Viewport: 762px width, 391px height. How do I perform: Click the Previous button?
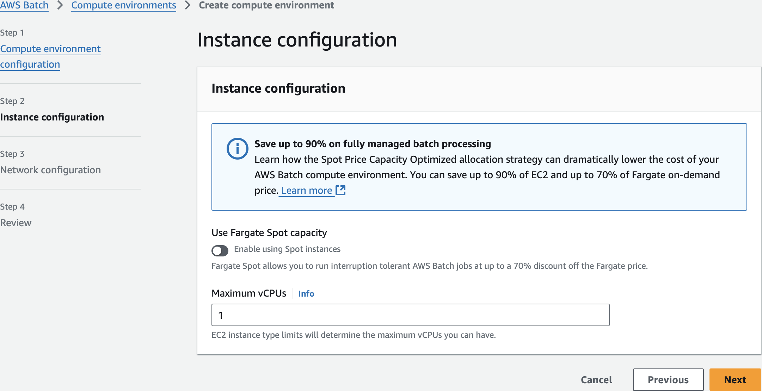668,380
